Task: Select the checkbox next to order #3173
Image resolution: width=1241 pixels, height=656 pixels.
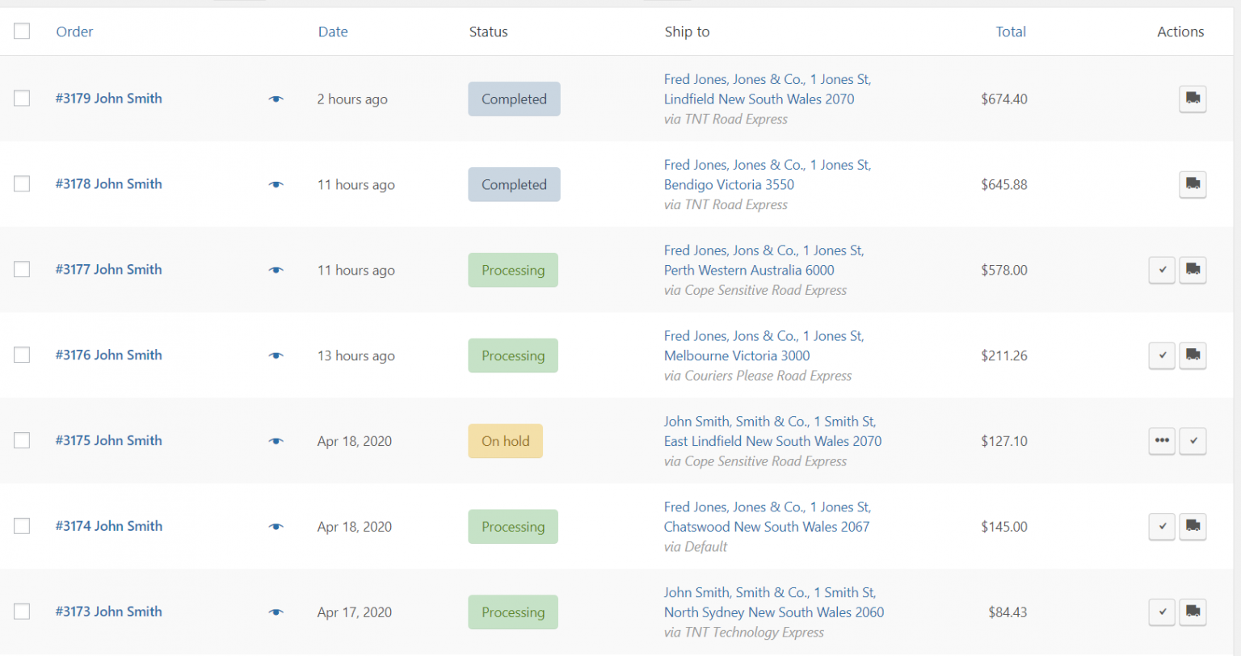Action: coord(22,612)
